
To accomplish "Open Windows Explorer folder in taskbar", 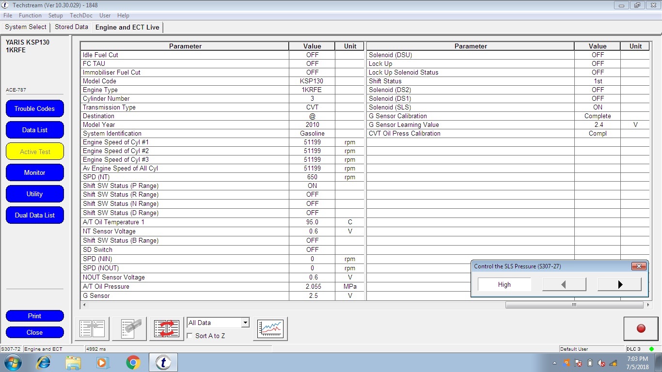I will [73, 362].
